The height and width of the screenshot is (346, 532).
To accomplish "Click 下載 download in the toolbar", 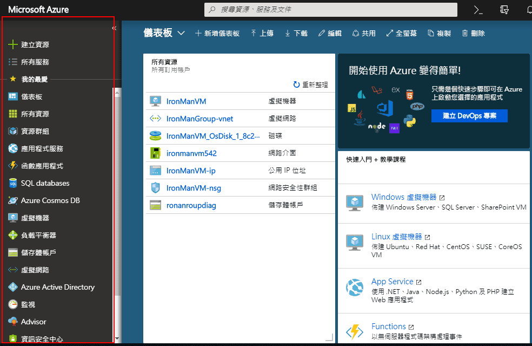I will click(296, 34).
